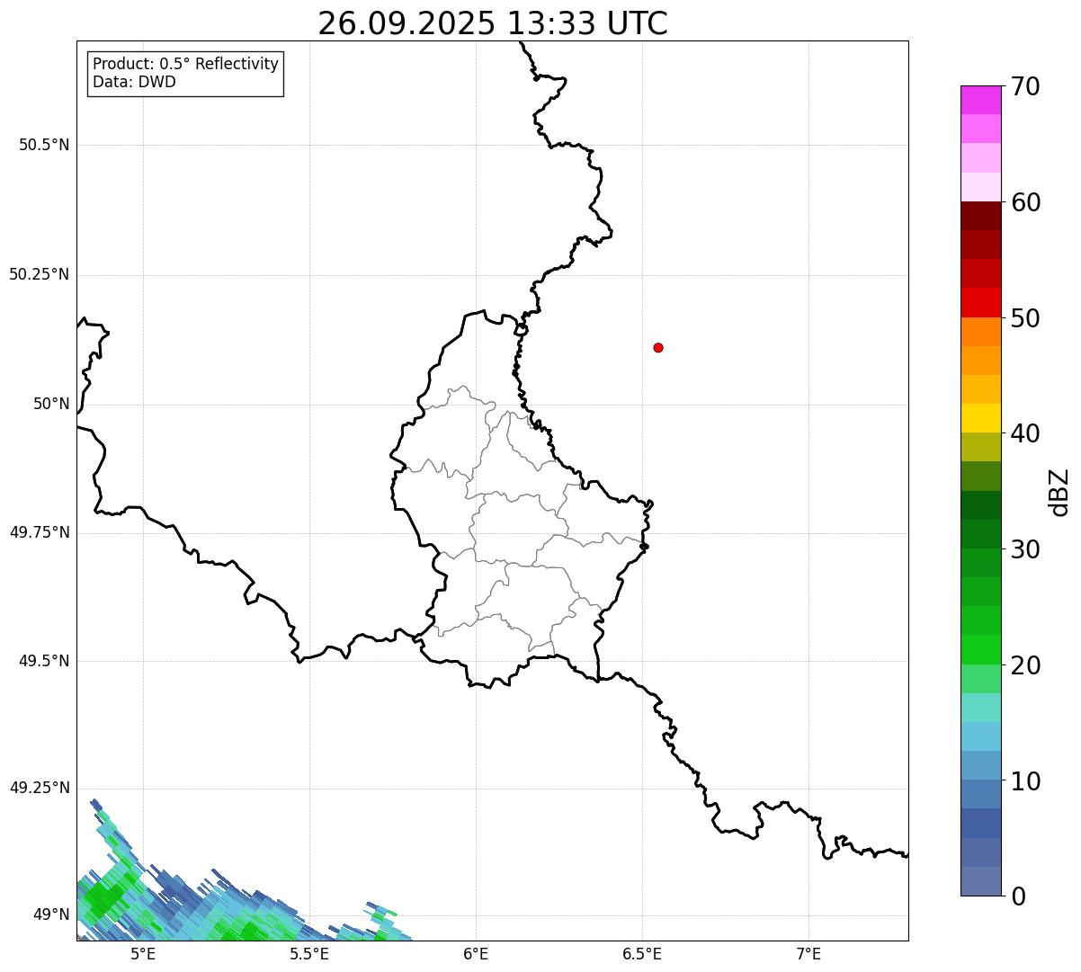Click the yellow colorbar segment above 40
The image size is (1081, 972).
coord(980,418)
